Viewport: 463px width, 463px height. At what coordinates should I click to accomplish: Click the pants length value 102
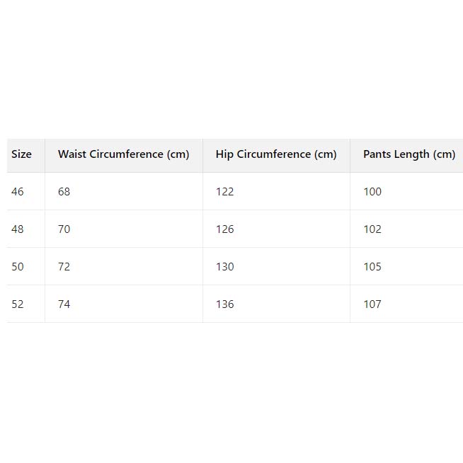pos(372,229)
